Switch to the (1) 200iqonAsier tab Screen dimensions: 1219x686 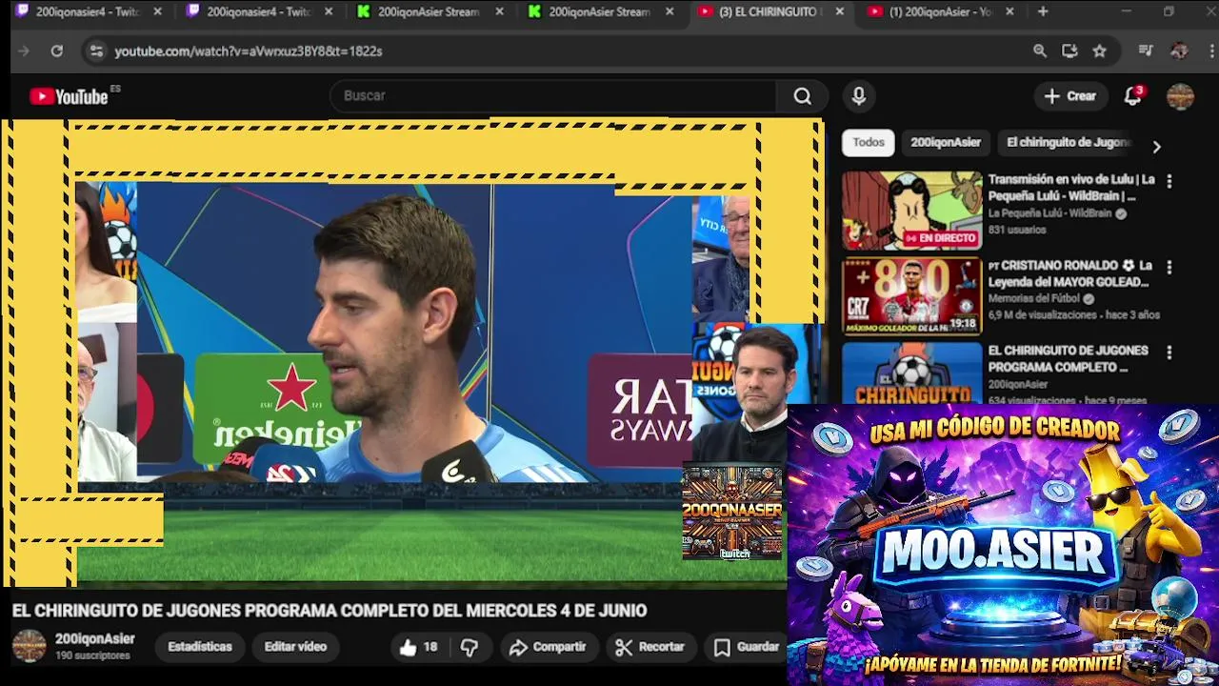[x=938, y=11]
